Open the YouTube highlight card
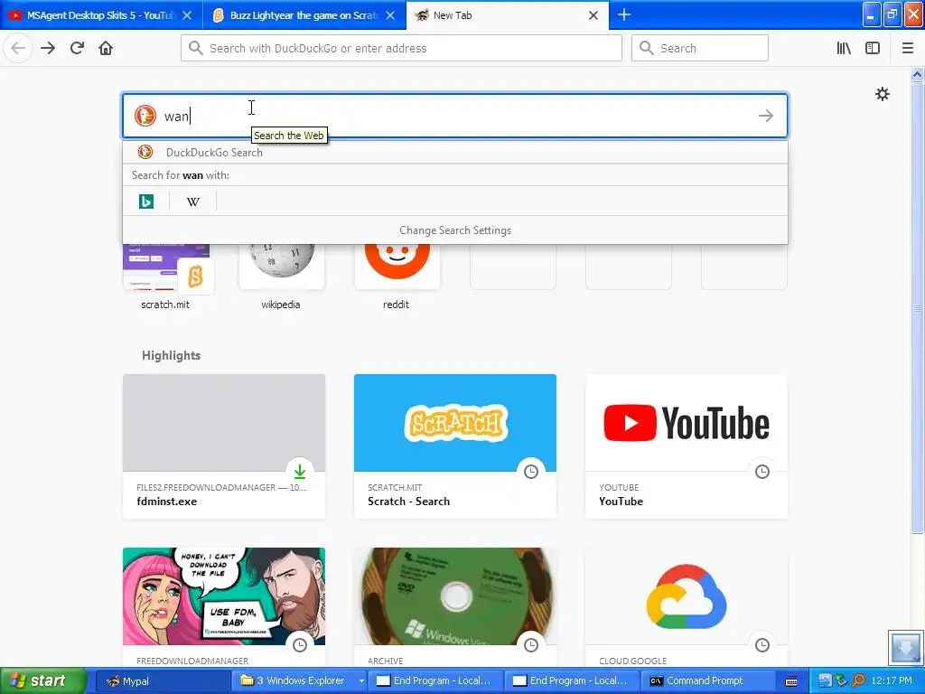 point(687,446)
